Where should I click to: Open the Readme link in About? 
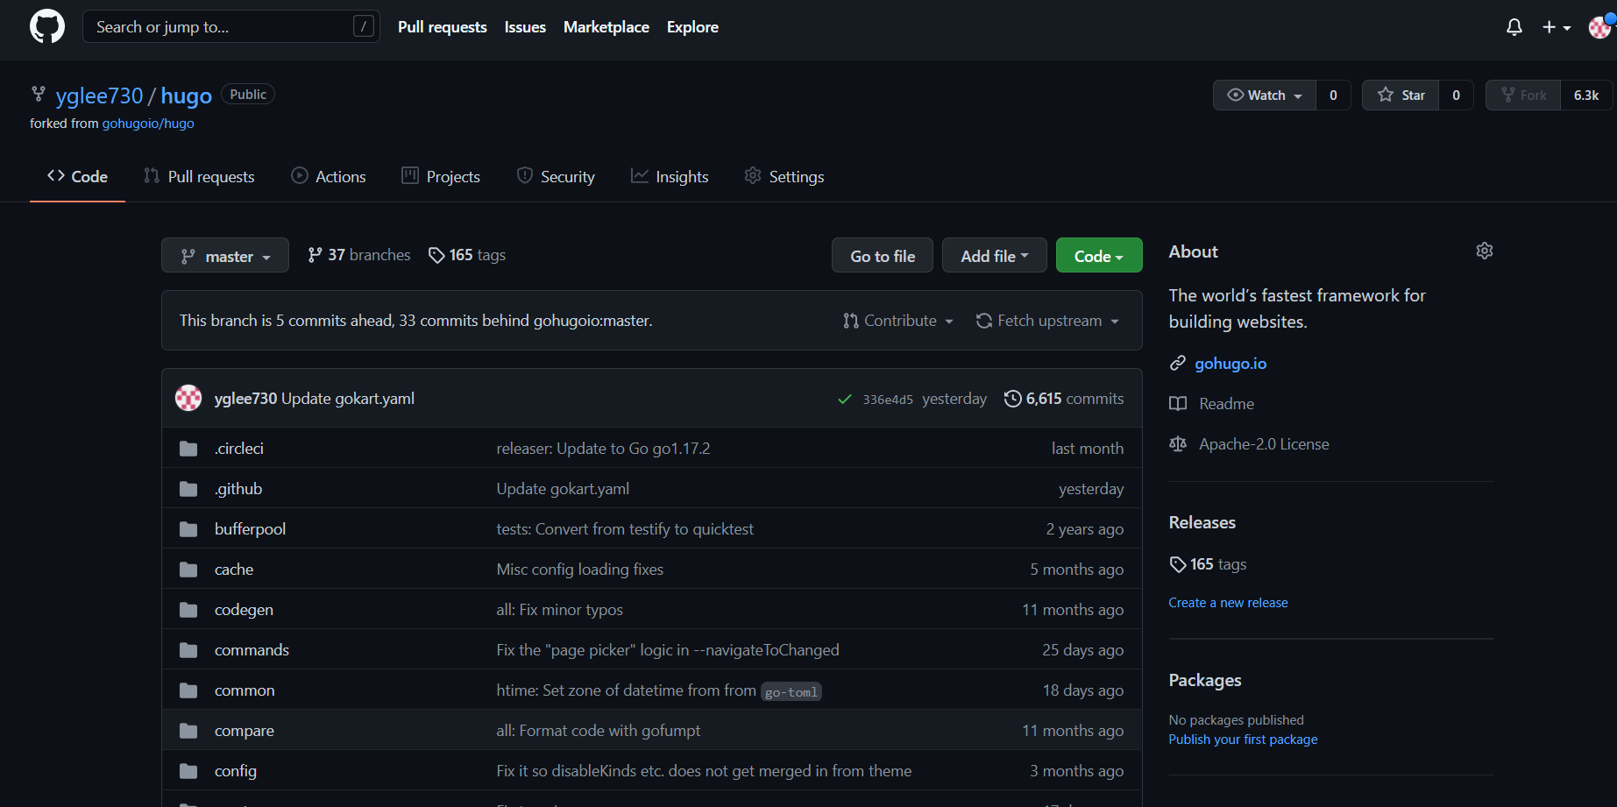1226,404
